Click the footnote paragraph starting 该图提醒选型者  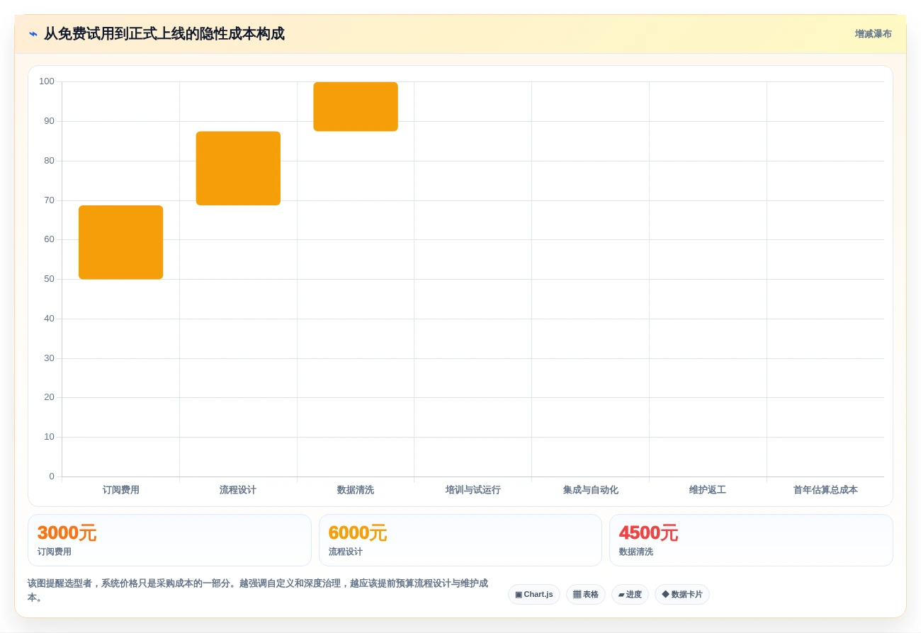258,591
